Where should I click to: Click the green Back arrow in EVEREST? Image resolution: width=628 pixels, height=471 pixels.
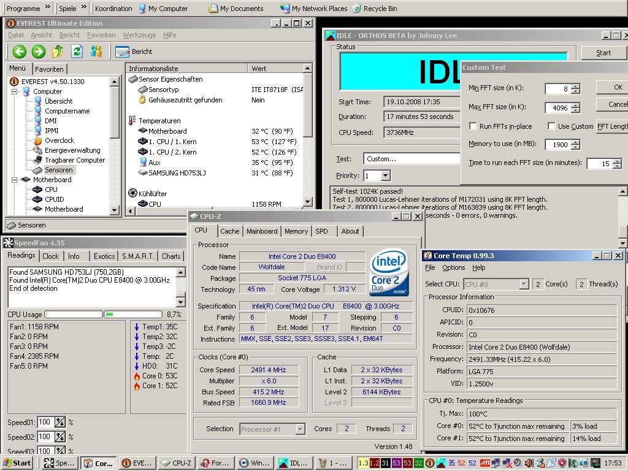point(19,52)
